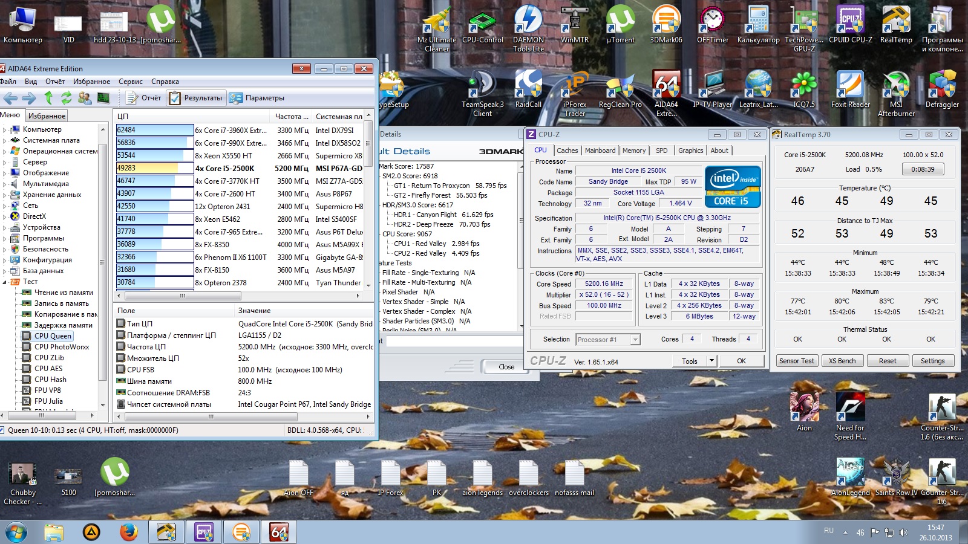
Task: Click the Sensor Test button in RealTemp
Action: (x=797, y=361)
